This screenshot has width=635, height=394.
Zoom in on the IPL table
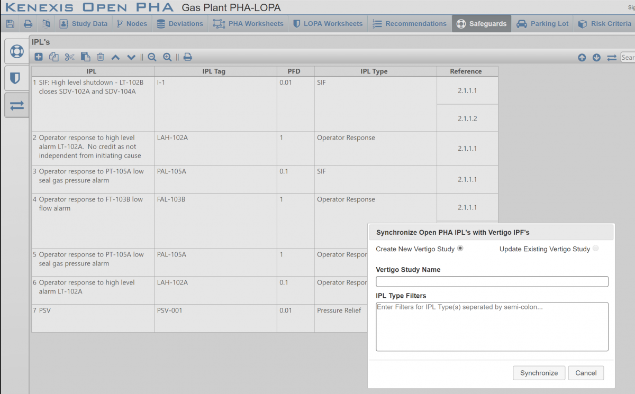pyautogui.click(x=167, y=57)
